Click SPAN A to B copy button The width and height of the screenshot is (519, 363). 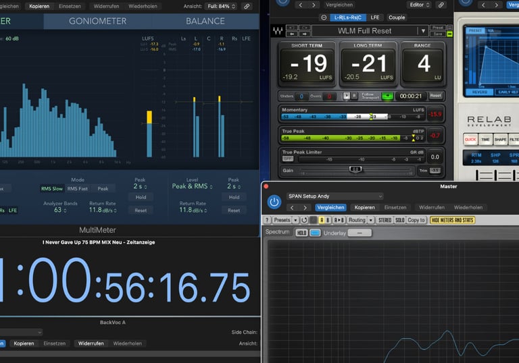[339, 220]
